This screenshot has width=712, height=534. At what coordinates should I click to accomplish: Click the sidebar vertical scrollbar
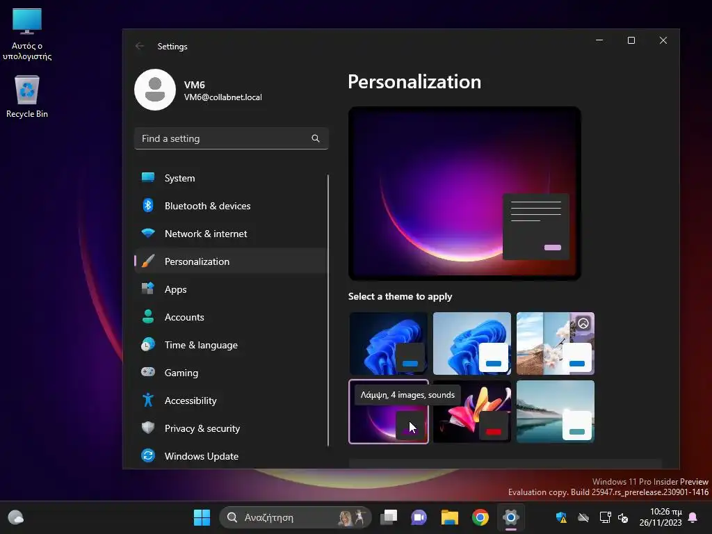[328, 310]
